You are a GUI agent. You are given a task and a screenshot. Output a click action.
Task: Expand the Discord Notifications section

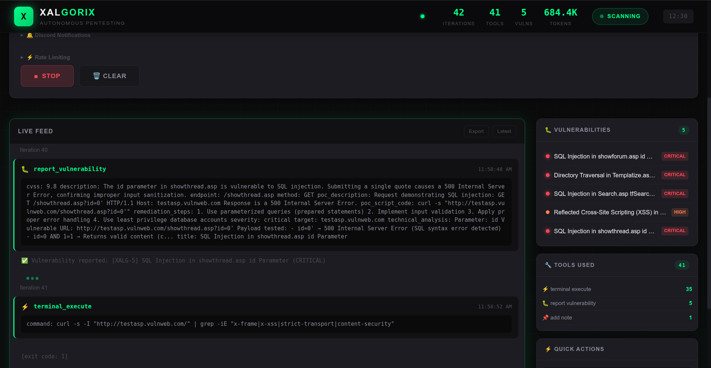(22, 35)
